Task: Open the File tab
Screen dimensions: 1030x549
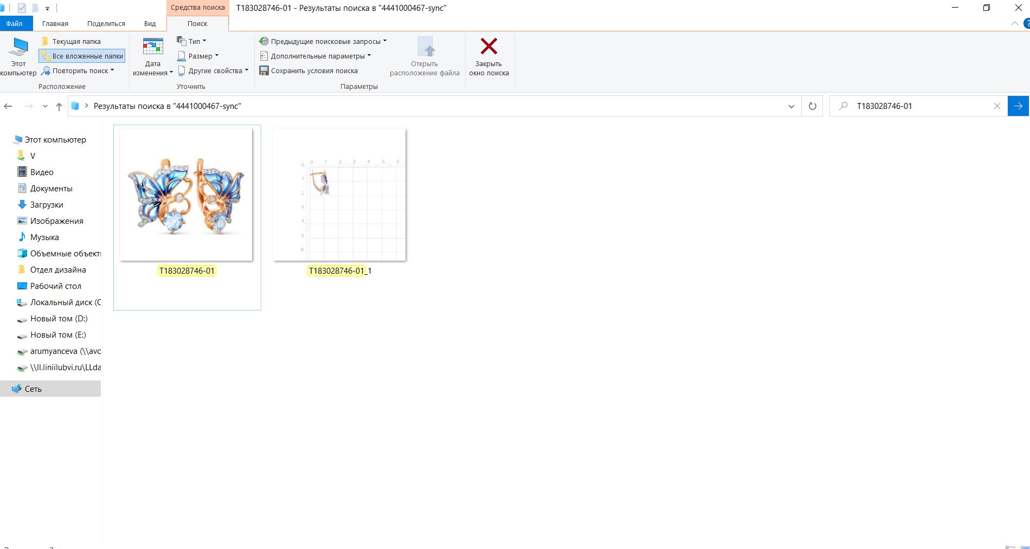Action: point(15,23)
